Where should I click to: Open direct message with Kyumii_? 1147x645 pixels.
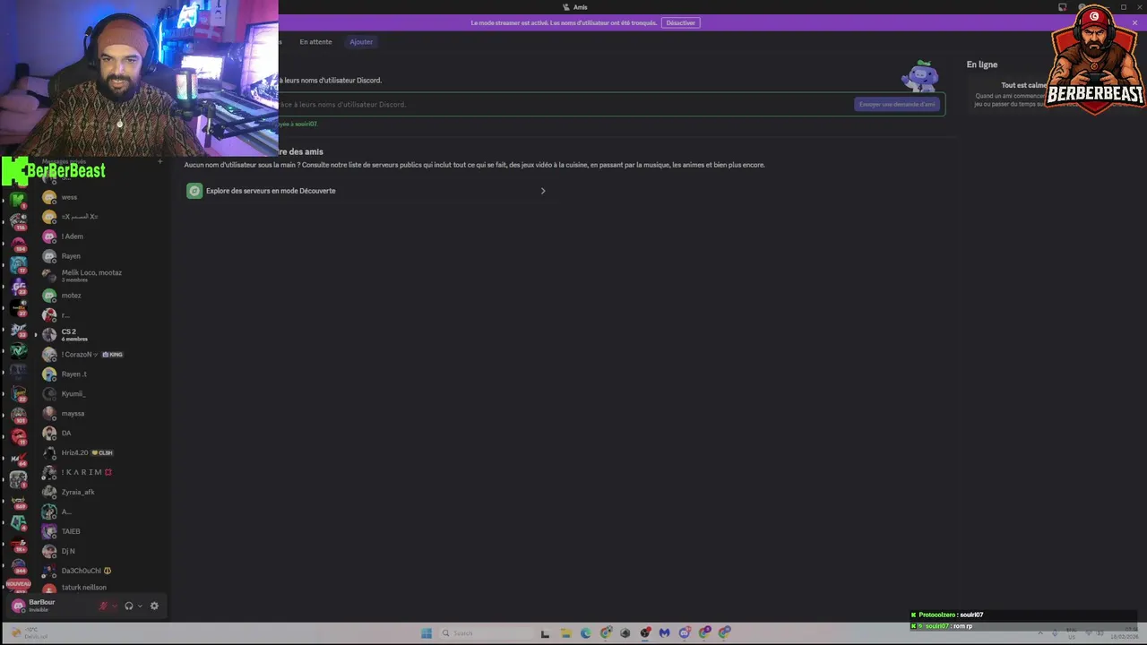click(x=100, y=394)
